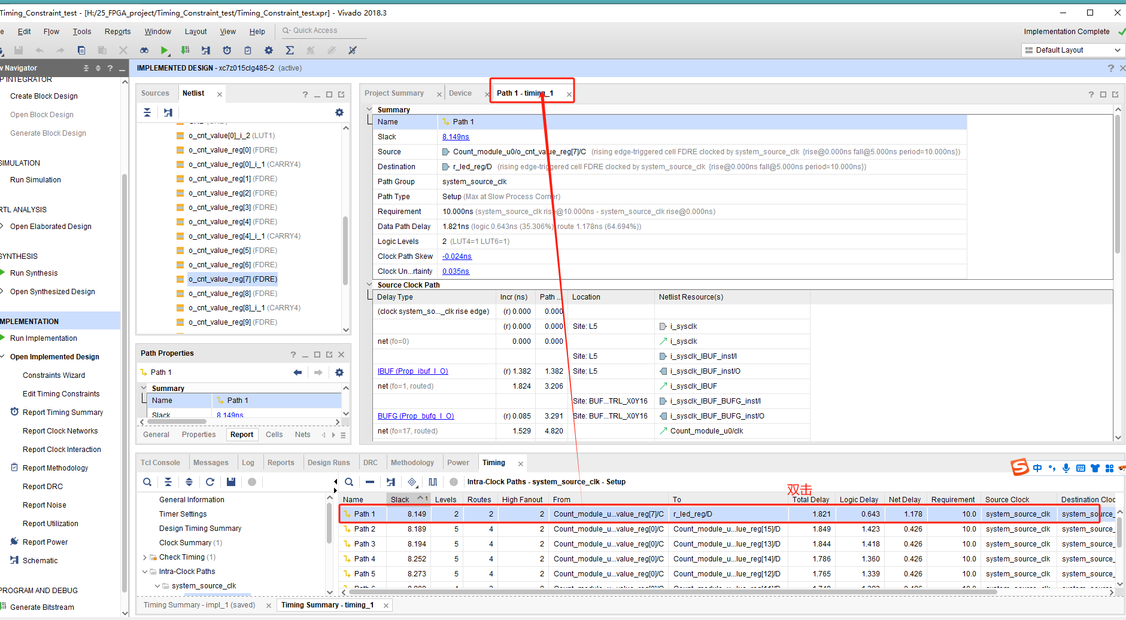Open the Default Layout dropdown
Viewport: 1126px width, 620px height.
point(1072,50)
